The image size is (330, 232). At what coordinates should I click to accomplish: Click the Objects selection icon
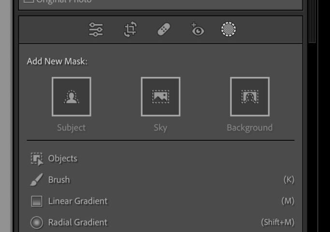pyautogui.click(x=37, y=159)
